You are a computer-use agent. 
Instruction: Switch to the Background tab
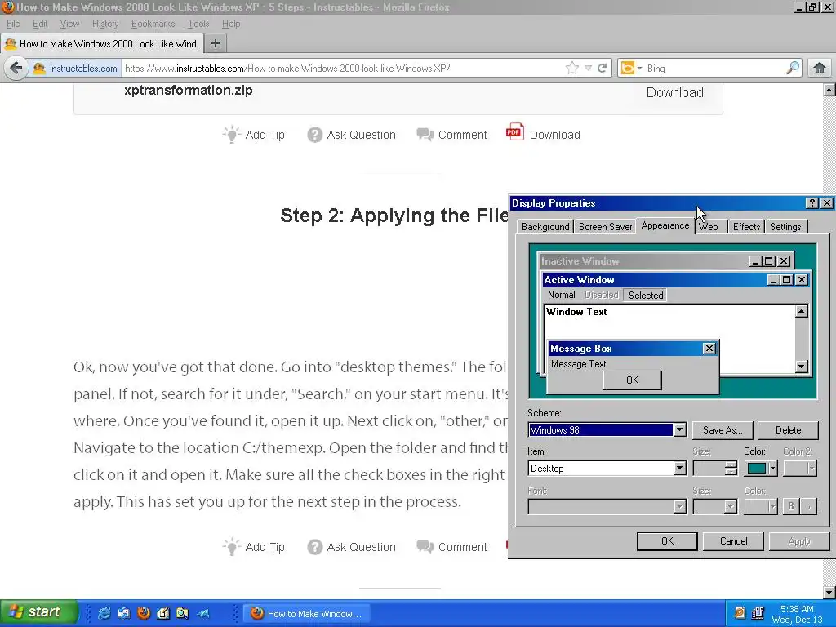click(x=545, y=227)
